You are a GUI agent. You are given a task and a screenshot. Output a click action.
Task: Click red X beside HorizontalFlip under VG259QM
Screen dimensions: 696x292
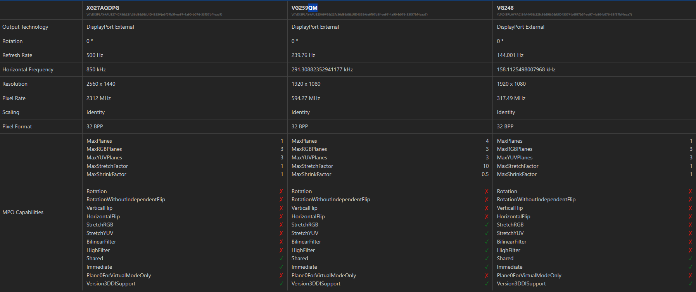click(x=487, y=217)
